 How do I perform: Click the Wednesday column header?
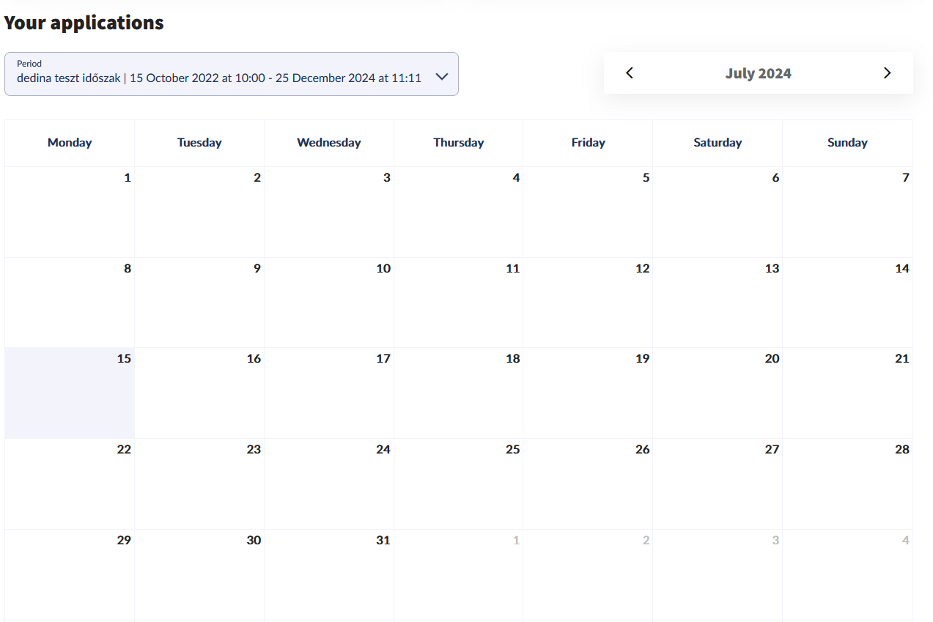[329, 143]
